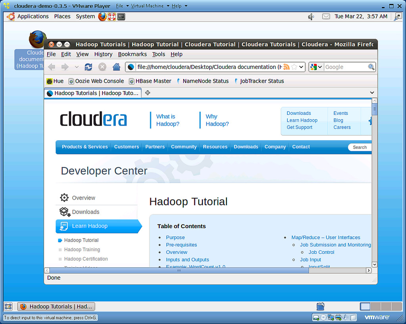Click the volume speaker icon in the top panel
This screenshot has width=406, height=324.
311,16
